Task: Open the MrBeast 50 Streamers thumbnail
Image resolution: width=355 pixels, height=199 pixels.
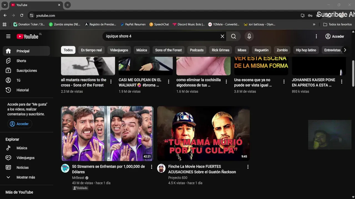Action: (107, 133)
